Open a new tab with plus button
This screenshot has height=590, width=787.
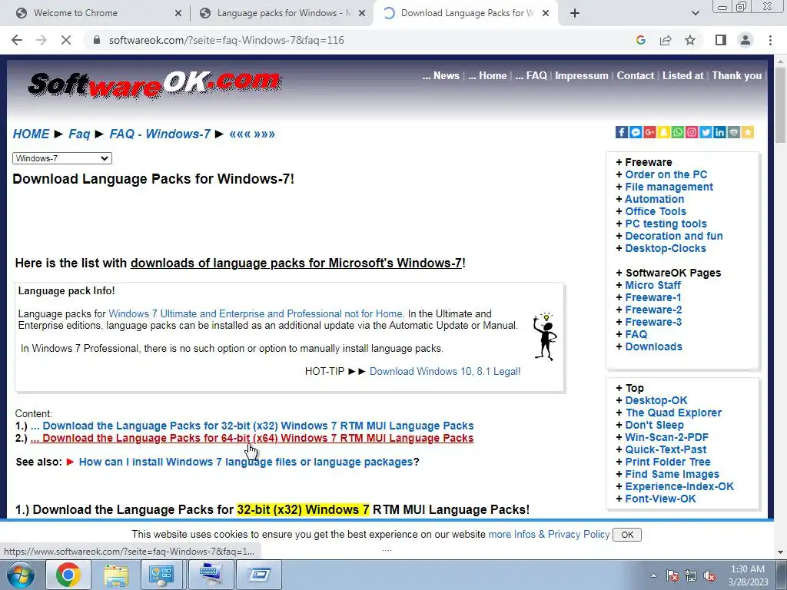tap(575, 13)
